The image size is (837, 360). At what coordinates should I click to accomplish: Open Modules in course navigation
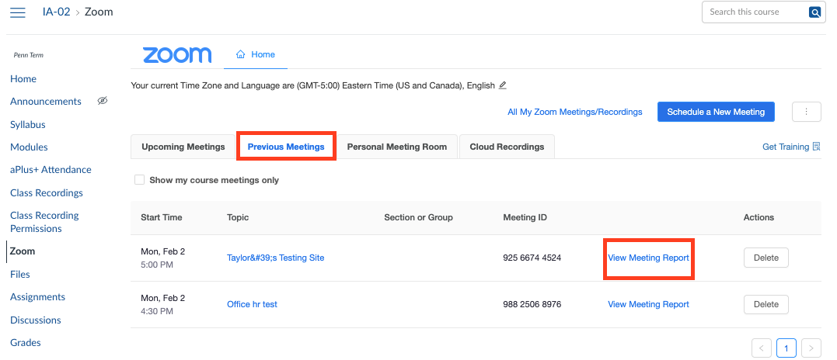29,147
